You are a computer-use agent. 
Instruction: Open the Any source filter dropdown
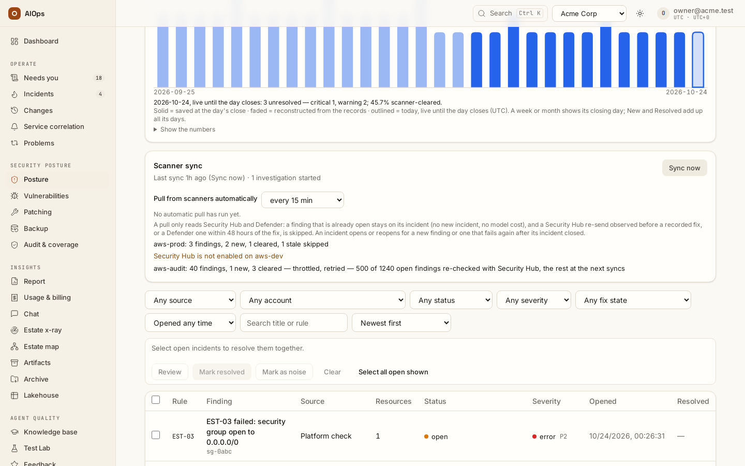tap(190, 300)
